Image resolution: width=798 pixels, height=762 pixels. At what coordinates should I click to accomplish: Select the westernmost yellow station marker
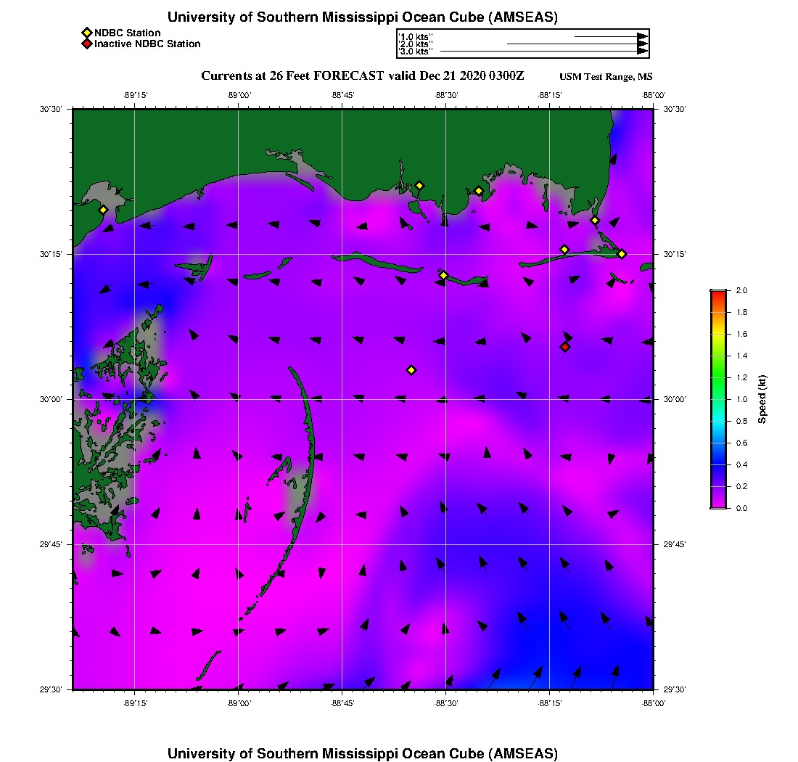click(x=103, y=210)
